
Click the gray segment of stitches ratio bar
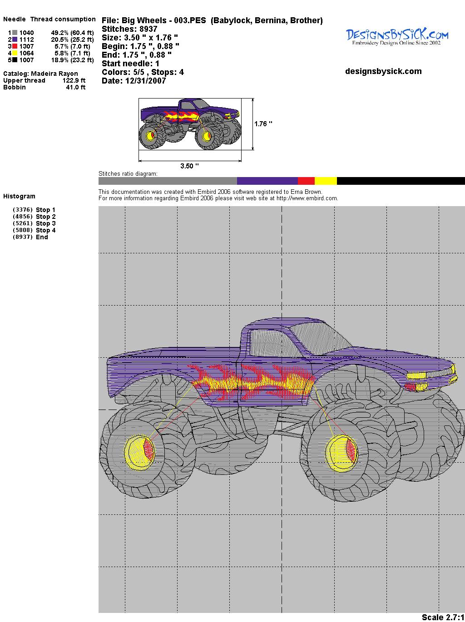coord(168,181)
